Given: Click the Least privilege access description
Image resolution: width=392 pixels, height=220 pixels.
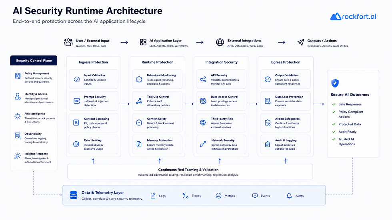Looking at the screenshot, I should click(224, 103).
